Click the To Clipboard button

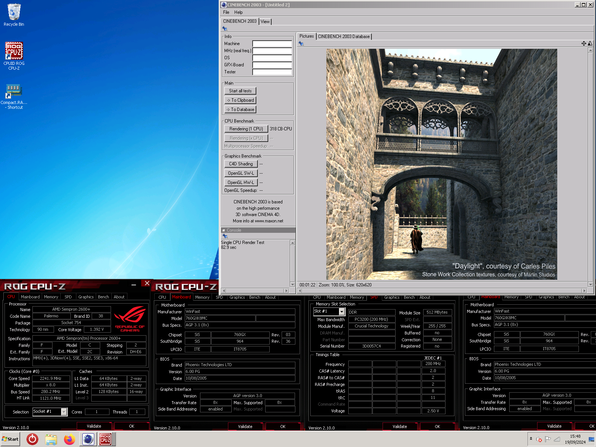point(240,100)
